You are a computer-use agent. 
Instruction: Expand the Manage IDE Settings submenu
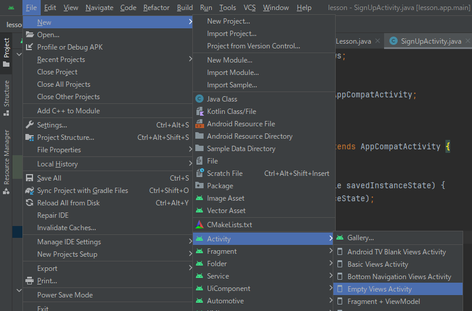click(107, 242)
